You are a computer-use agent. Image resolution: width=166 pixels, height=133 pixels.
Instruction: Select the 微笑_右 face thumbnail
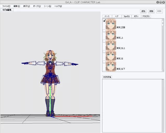pyautogui.click(x=111, y=55)
